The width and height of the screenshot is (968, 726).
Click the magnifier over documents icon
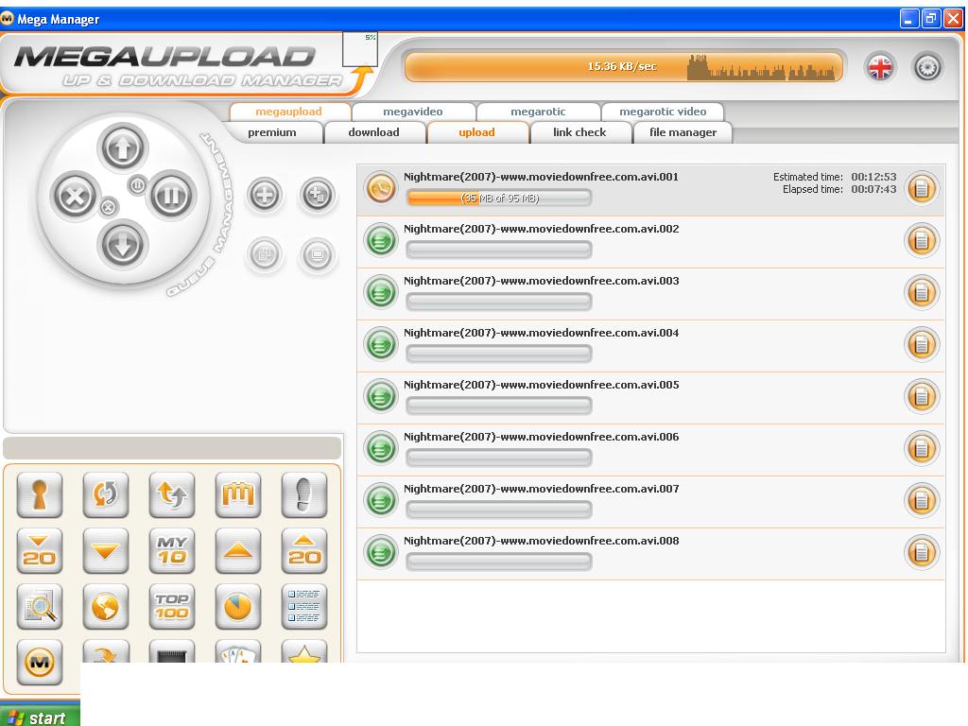tap(40, 607)
